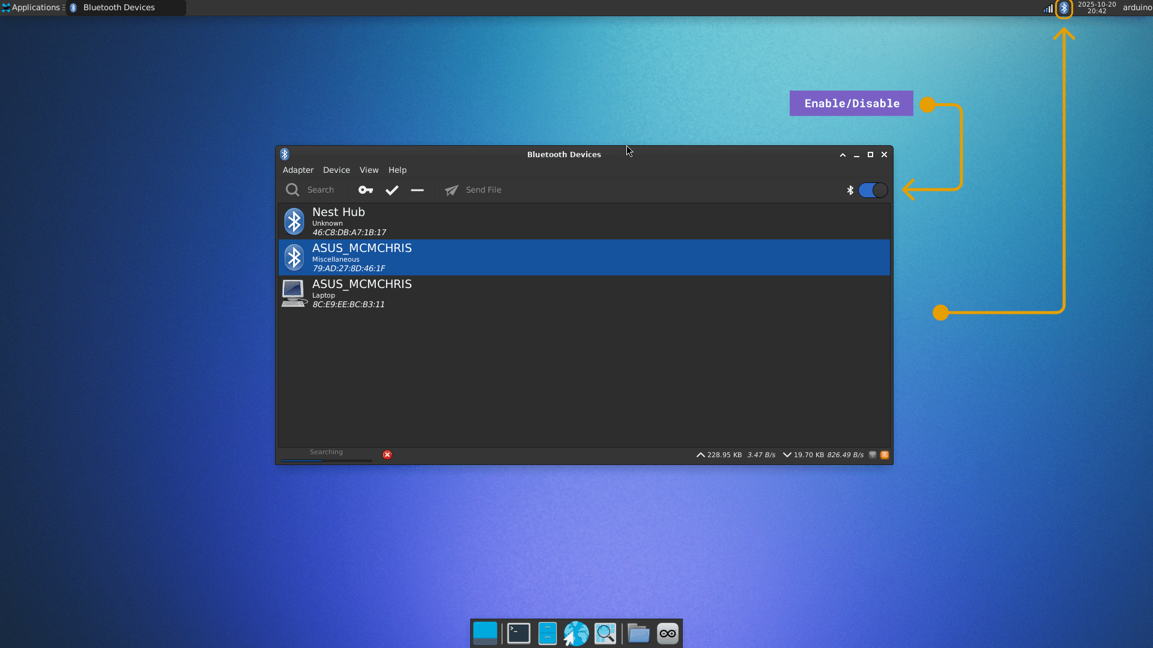This screenshot has width=1153, height=648.
Task: Open Application Finder magnifier icon in dock
Action: click(605, 634)
